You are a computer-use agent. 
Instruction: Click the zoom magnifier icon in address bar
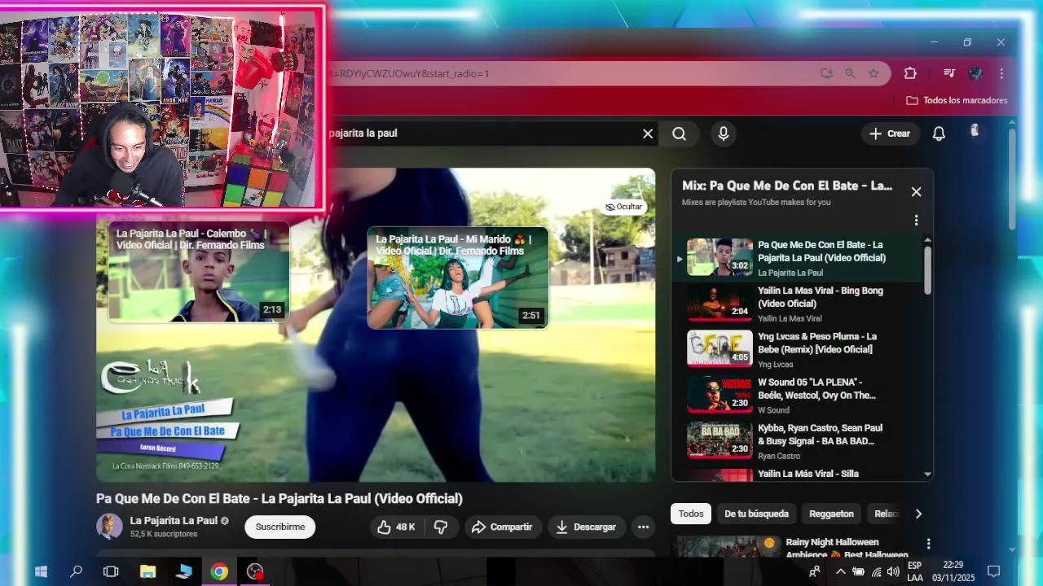850,73
